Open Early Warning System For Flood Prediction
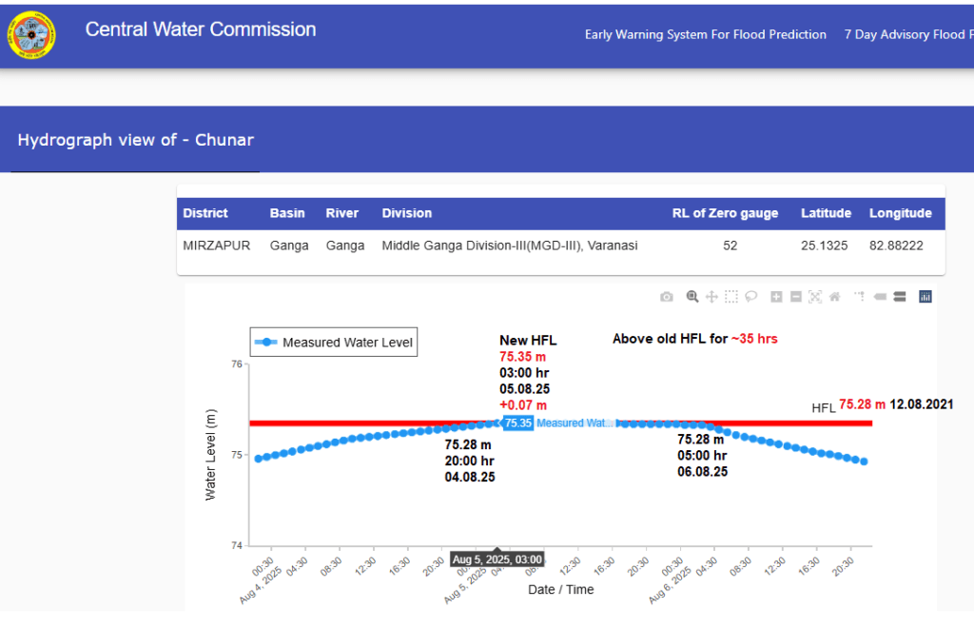Viewport: 974px width, 629px height. tap(705, 35)
